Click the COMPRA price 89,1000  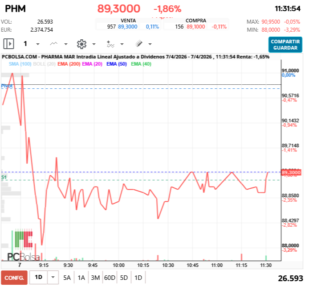(196, 27)
